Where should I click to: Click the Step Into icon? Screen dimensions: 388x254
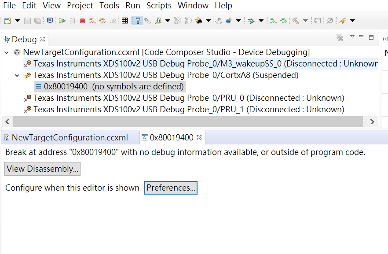(92, 21)
